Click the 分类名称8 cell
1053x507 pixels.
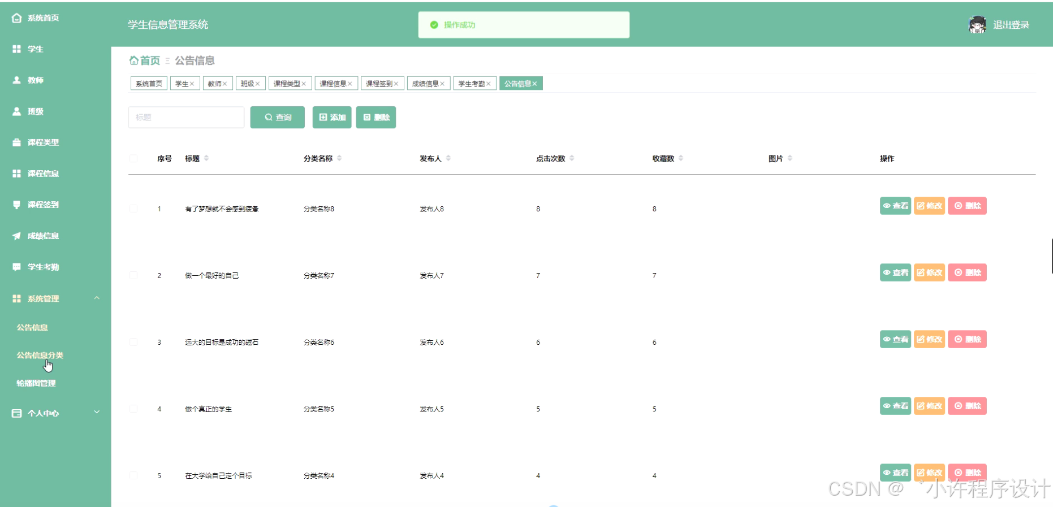(319, 209)
